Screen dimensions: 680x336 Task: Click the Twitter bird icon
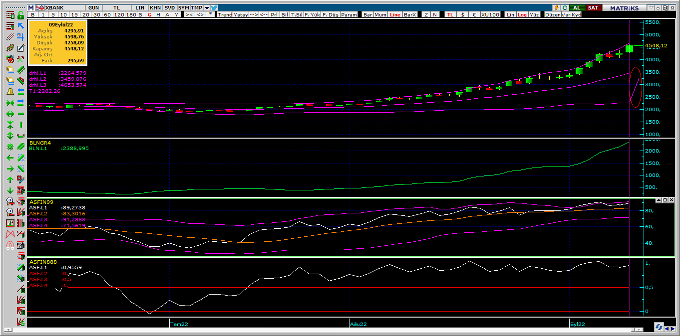point(214,8)
